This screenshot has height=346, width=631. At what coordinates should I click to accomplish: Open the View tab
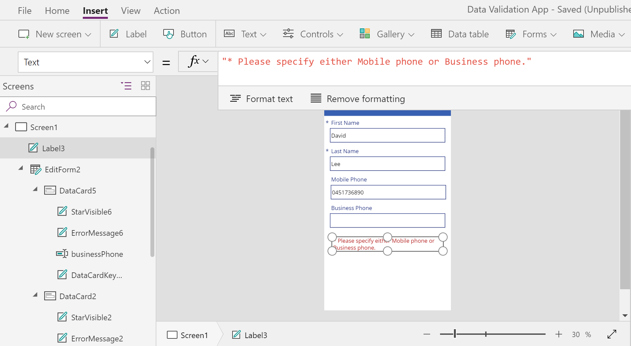pos(131,11)
